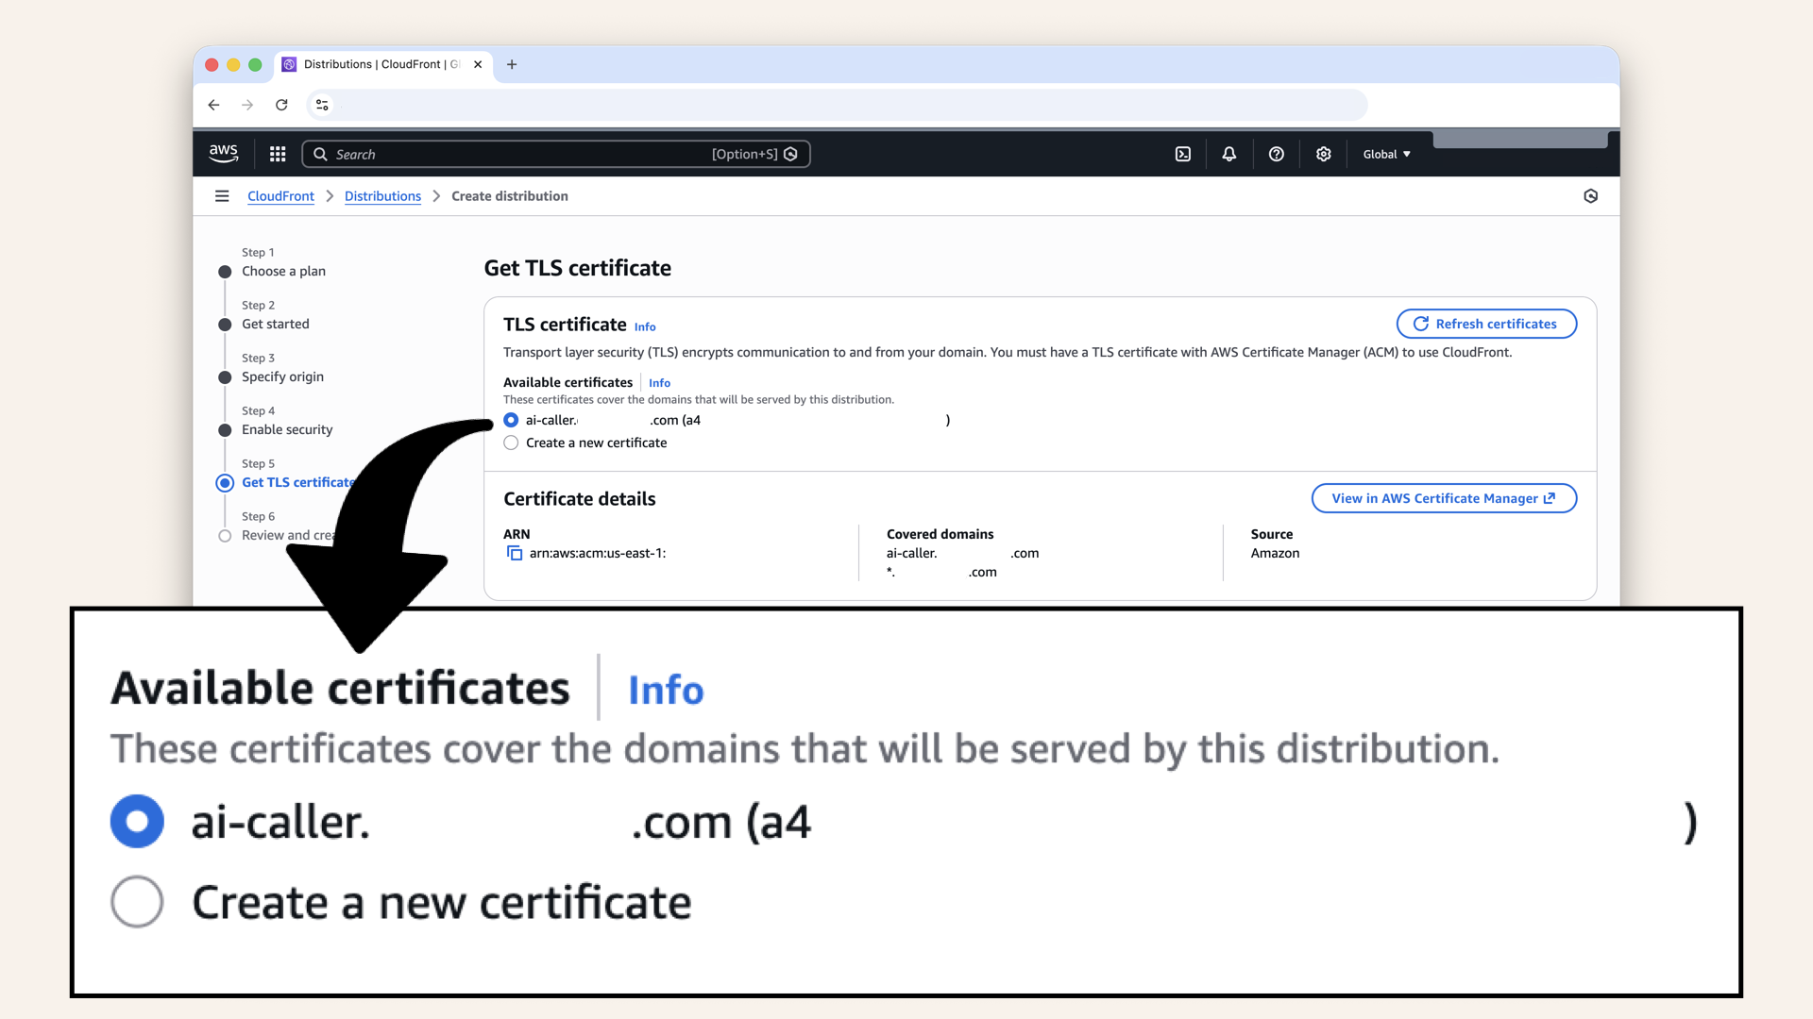Switch to the Distributions CloudFront tab
The image size is (1813, 1019).
[377, 64]
